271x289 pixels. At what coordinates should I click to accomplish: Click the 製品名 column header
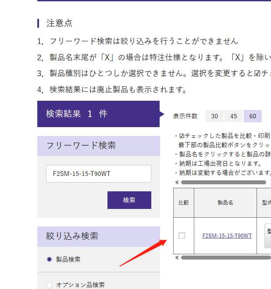[225, 203]
